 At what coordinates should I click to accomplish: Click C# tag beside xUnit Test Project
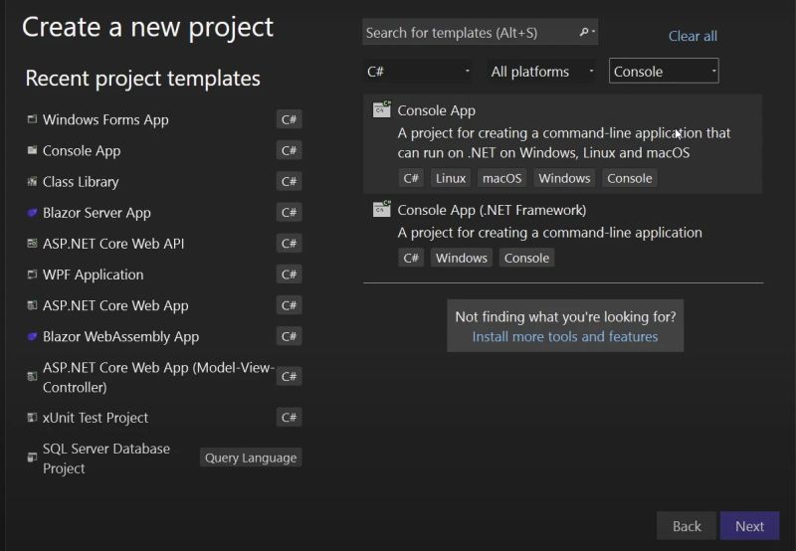(x=289, y=418)
